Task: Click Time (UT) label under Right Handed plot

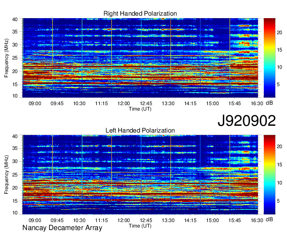Action: pos(140,109)
